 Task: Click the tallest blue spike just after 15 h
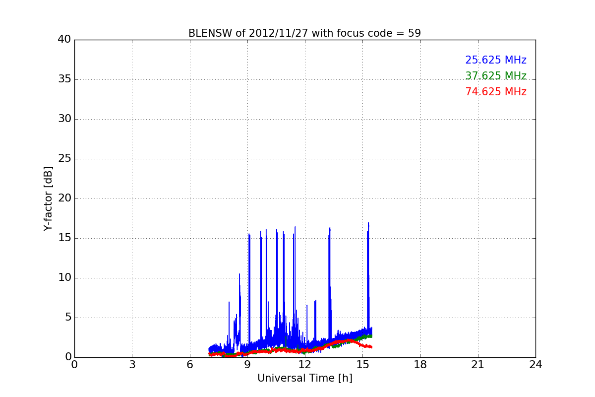pyautogui.click(x=368, y=223)
